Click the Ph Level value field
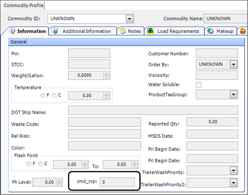This screenshot has height=195, width=248. (44, 182)
